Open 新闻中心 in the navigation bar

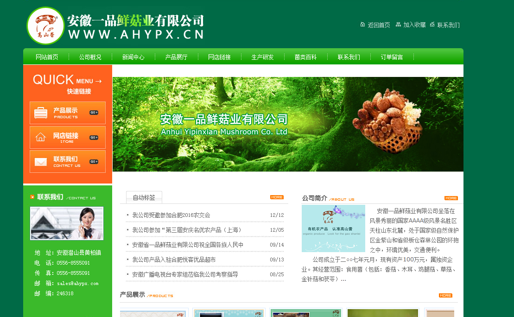[133, 57]
